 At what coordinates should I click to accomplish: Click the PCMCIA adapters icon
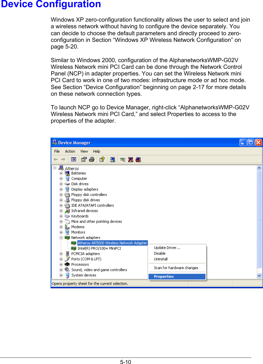(67, 254)
